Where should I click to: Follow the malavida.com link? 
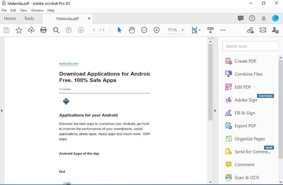pos(69,63)
